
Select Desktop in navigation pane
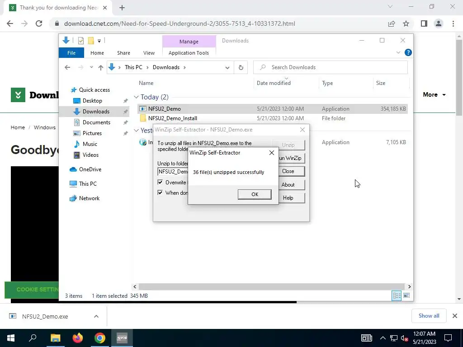tap(92, 101)
